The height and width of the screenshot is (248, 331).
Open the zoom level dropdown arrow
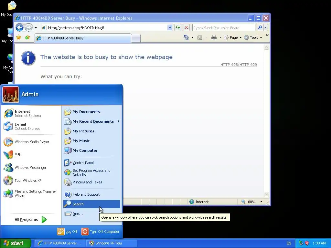[x=261, y=202]
